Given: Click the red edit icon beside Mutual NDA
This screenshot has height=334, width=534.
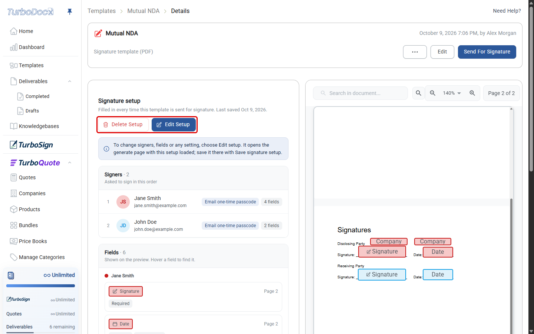Looking at the screenshot, I should [98, 33].
